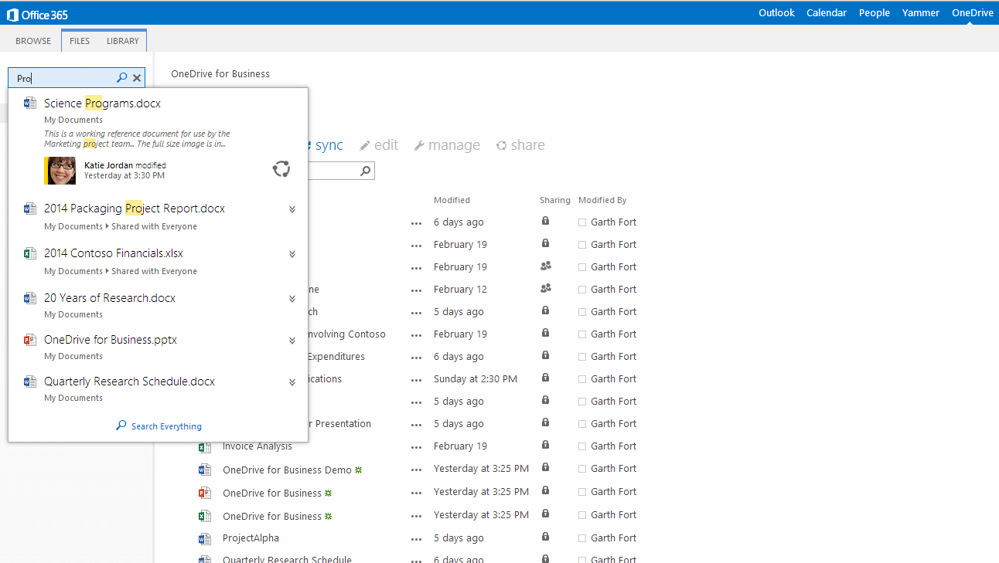Tick Garth Fort checkbox in February 12 row
The height and width of the screenshot is (563, 999).
(582, 290)
